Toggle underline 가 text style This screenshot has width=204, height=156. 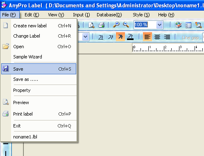pos(130,37)
